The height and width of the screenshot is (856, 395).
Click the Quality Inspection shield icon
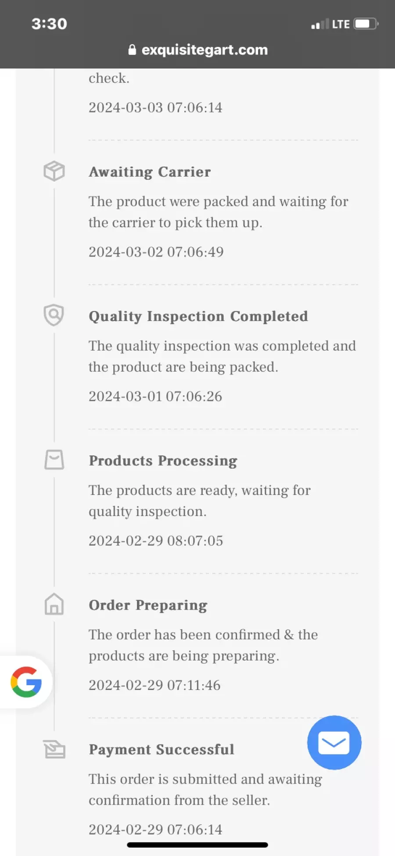(54, 315)
